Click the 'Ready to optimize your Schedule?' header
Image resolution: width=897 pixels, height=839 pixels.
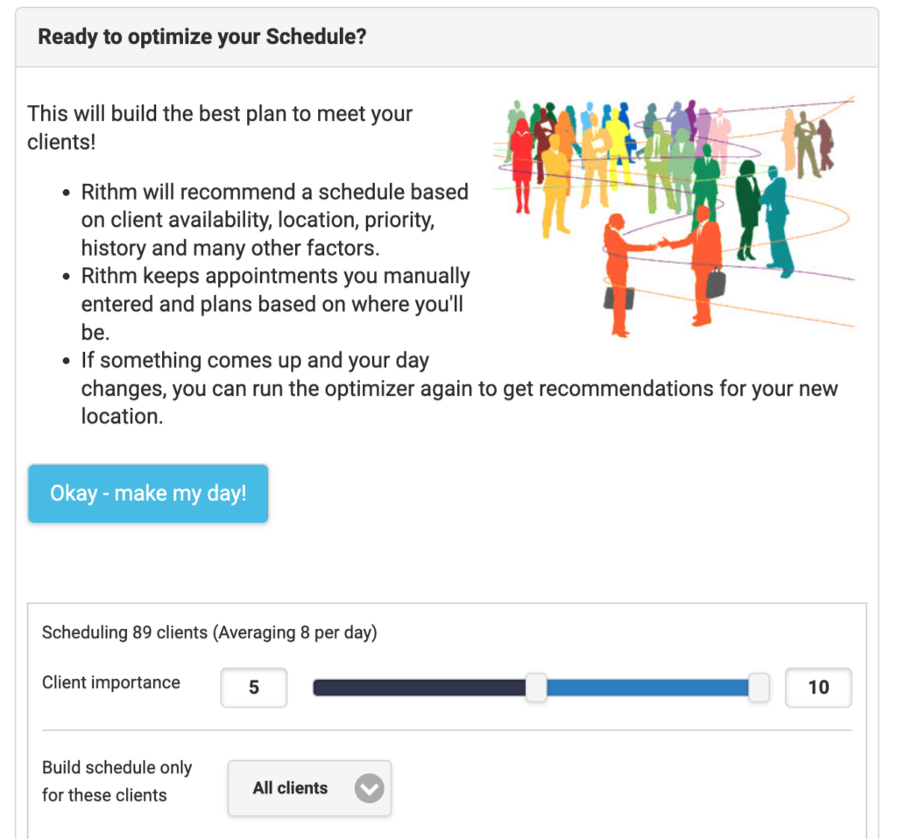[x=202, y=37]
